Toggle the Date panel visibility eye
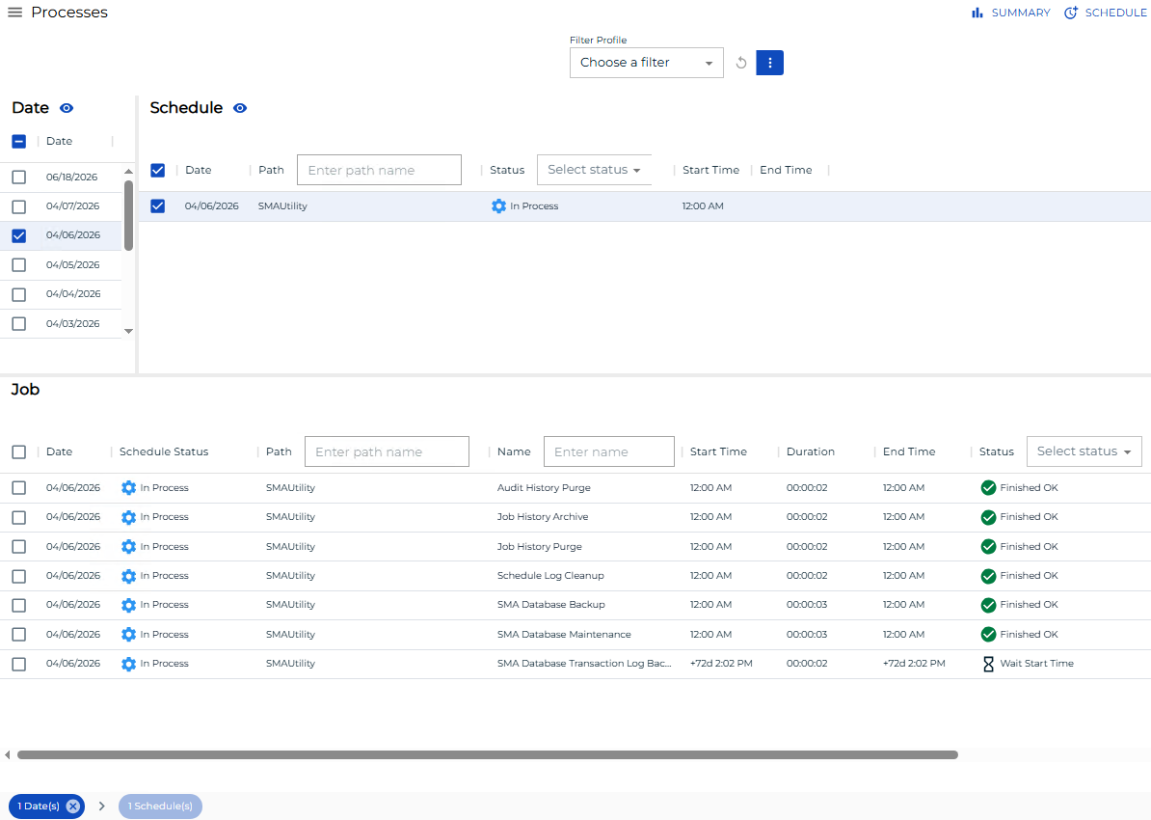Screen dimensions: 1151x820 point(67,108)
